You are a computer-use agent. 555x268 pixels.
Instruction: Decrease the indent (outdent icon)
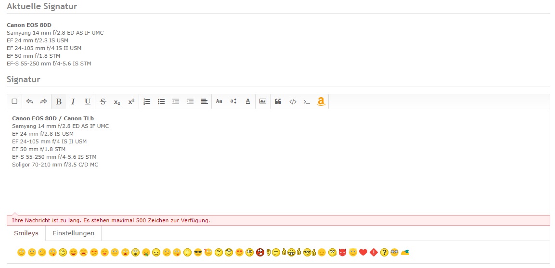176,102
